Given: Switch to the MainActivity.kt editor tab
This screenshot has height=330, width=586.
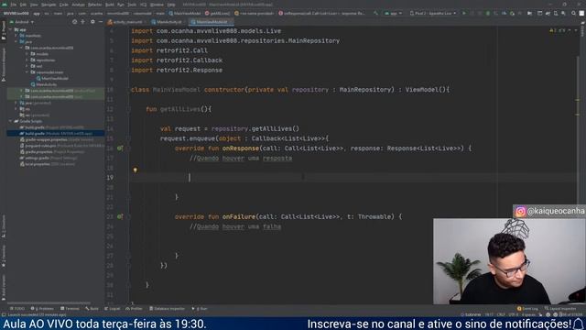Looking at the screenshot, I should click(x=168, y=22).
